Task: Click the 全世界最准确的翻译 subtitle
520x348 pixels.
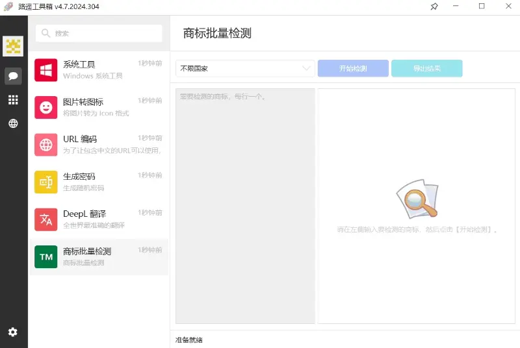Action: (x=94, y=225)
